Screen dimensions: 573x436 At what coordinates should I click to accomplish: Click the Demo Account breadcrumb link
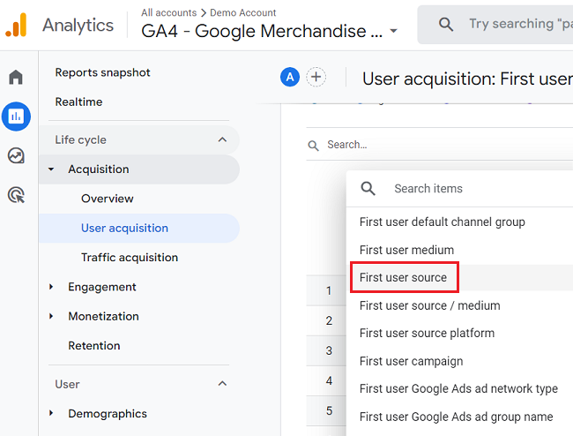tap(243, 13)
